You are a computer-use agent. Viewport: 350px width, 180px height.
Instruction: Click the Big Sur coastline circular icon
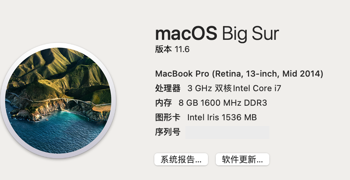click(58, 101)
